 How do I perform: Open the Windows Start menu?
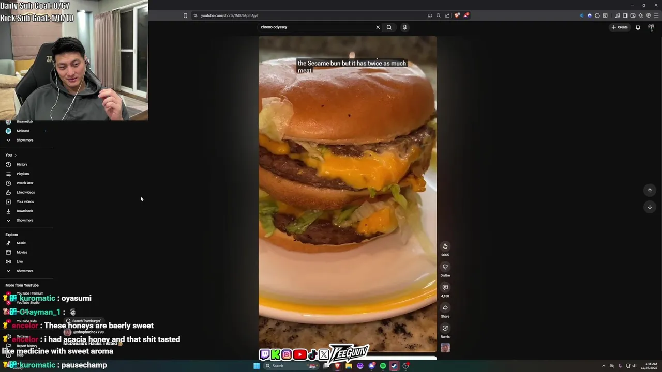256,366
